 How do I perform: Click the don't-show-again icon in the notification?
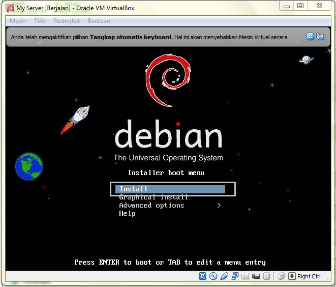click(x=320, y=37)
